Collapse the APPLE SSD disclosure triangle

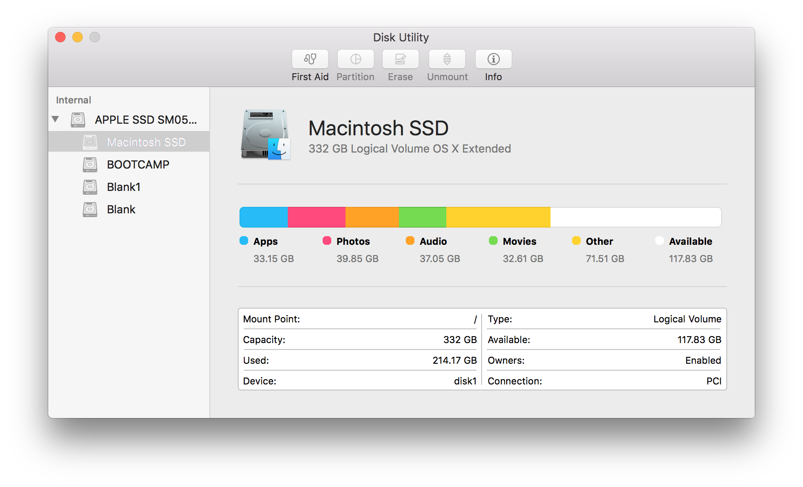[x=55, y=119]
